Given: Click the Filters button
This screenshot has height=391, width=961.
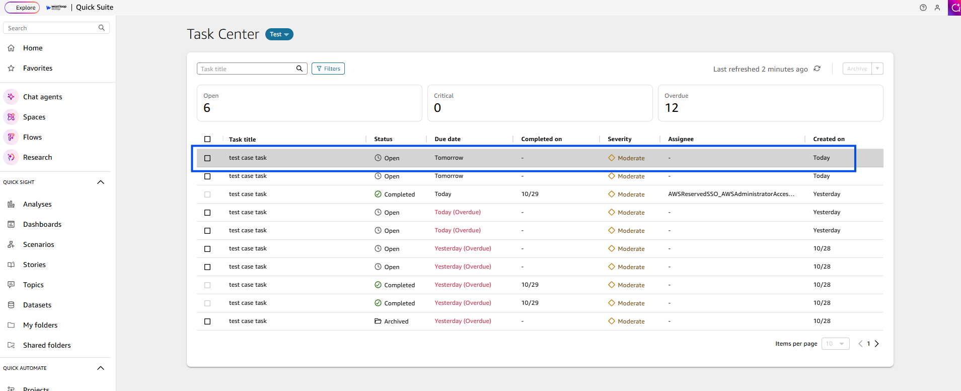Looking at the screenshot, I should tap(328, 69).
